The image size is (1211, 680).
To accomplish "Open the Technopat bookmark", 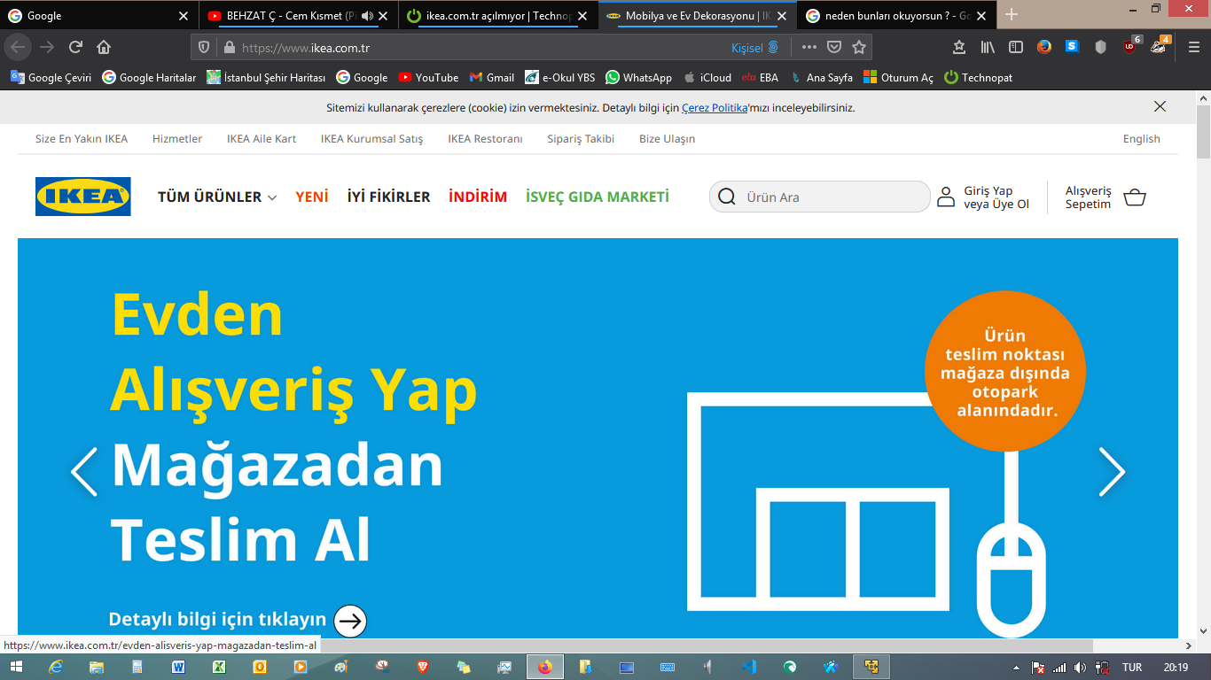I will 978,77.
